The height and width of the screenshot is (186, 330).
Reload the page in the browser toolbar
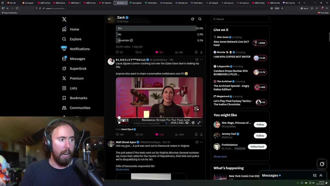pyautogui.click(x=17, y=8)
